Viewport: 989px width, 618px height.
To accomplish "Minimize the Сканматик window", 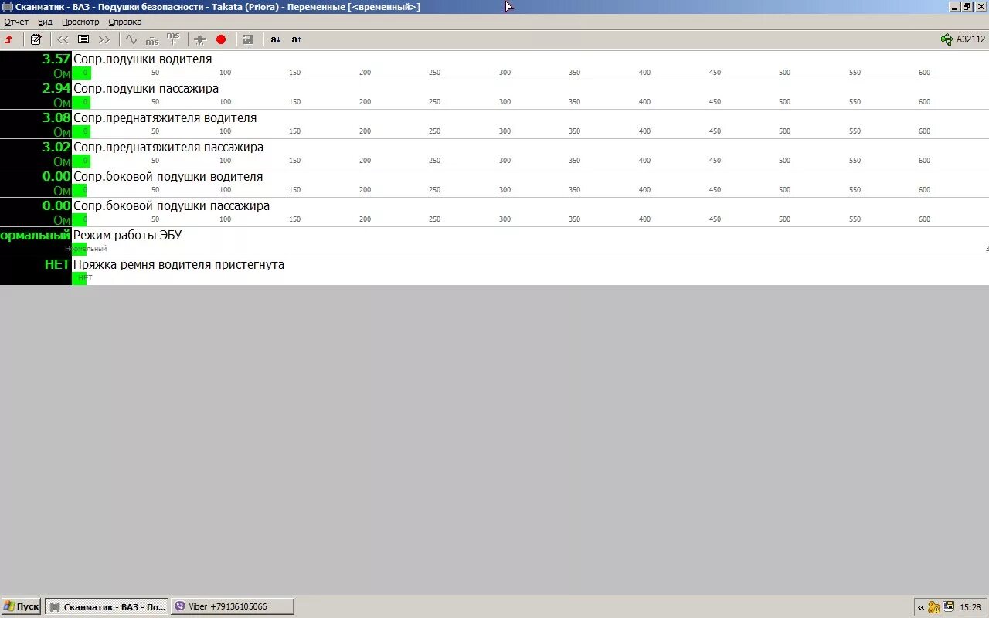I will [954, 6].
